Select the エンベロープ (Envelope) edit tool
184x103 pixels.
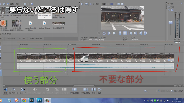point(13,91)
